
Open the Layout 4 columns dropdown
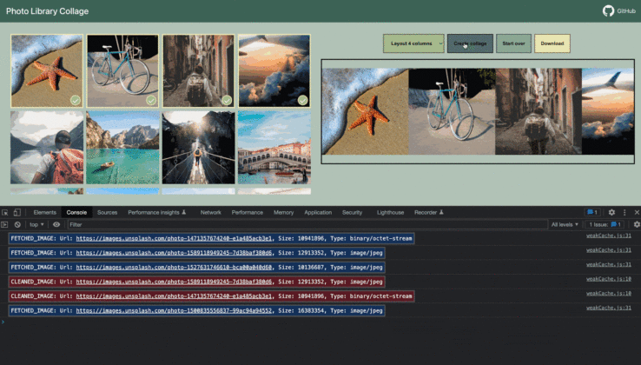pos(413,43)
